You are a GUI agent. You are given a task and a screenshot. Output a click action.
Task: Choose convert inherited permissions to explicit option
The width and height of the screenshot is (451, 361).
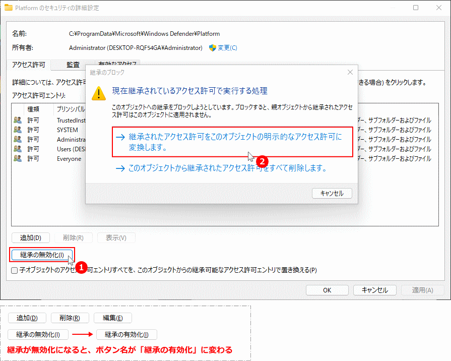(232, 142)
